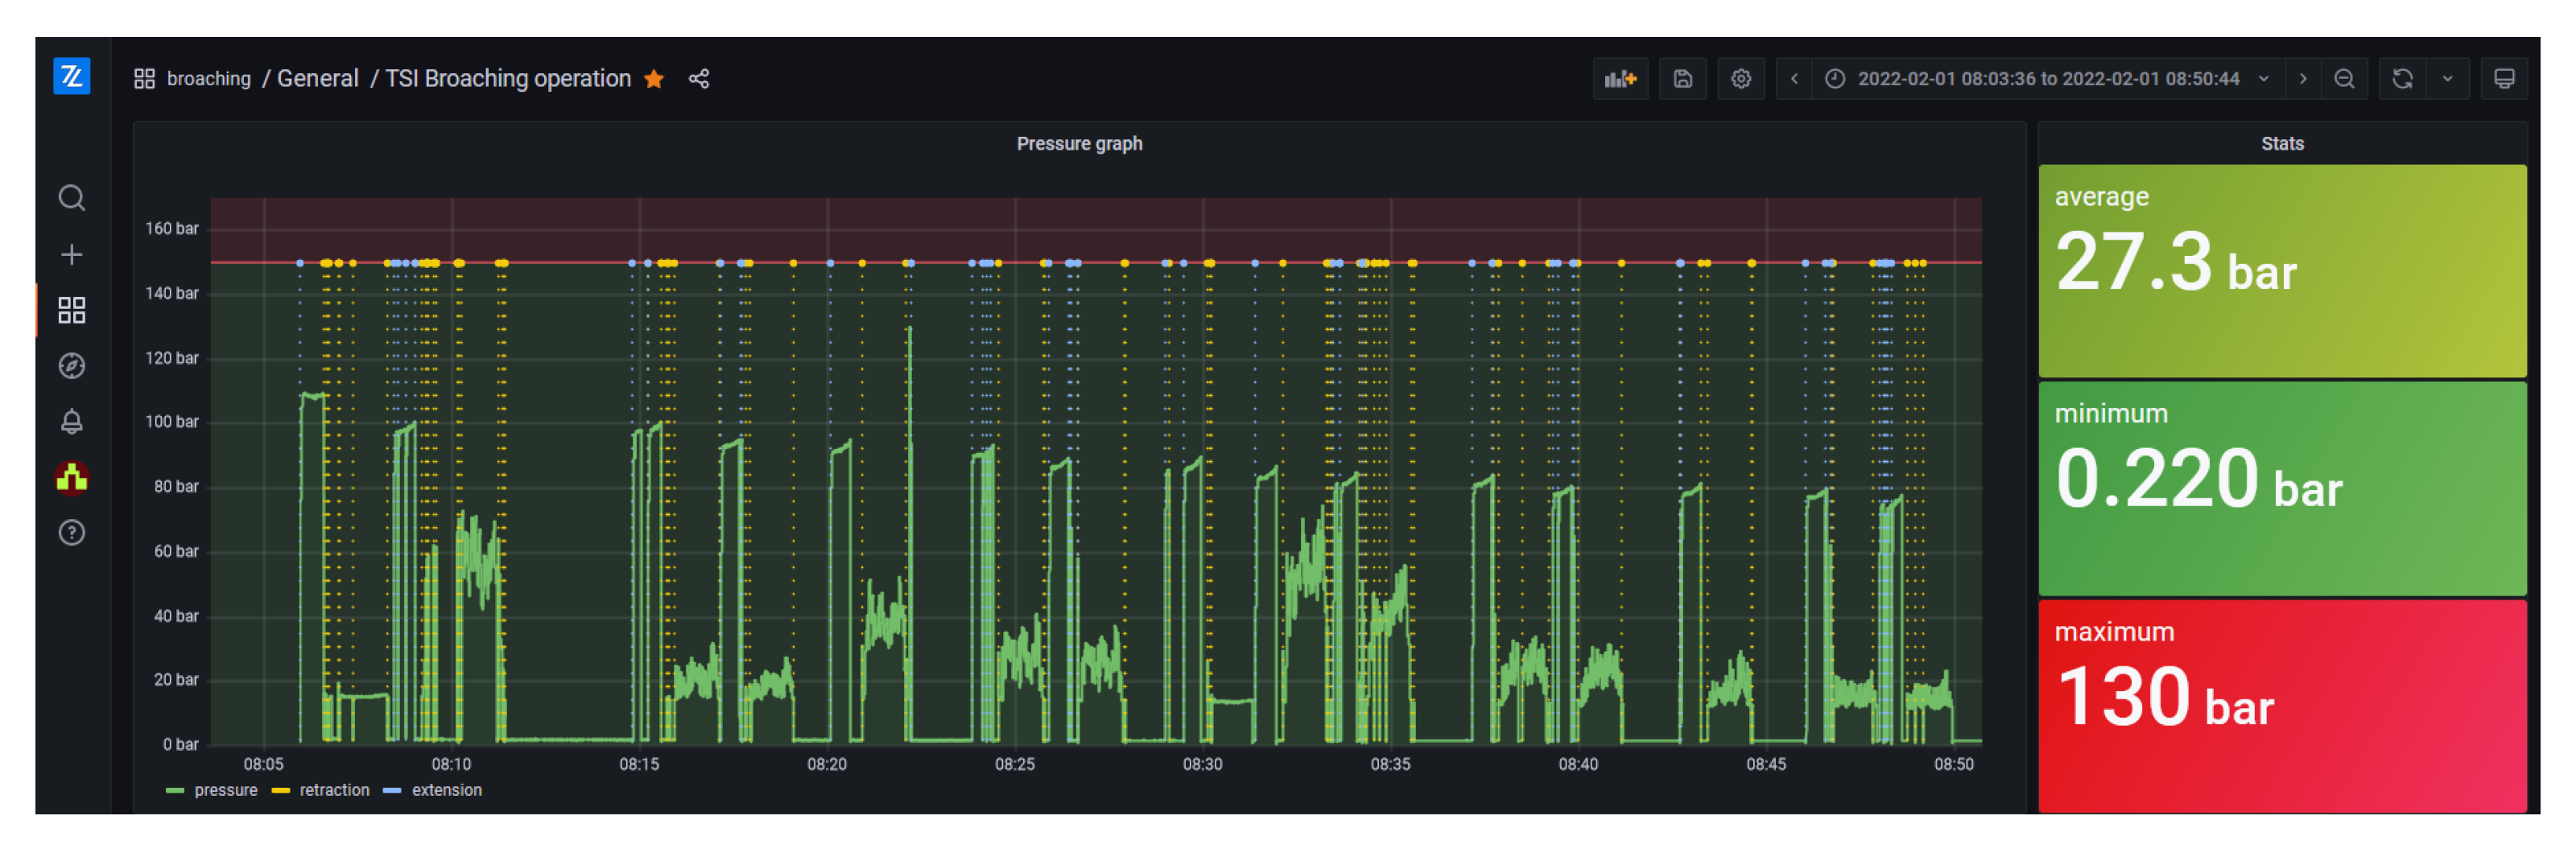Open the Dashboards grid icon in sidebar
Screen dimensions: 2576x857
(71, 310)
